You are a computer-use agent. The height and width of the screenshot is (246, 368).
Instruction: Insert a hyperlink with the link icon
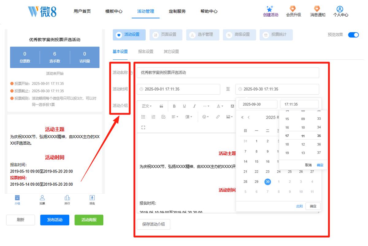pyautogui.click(x=218, y=117)
